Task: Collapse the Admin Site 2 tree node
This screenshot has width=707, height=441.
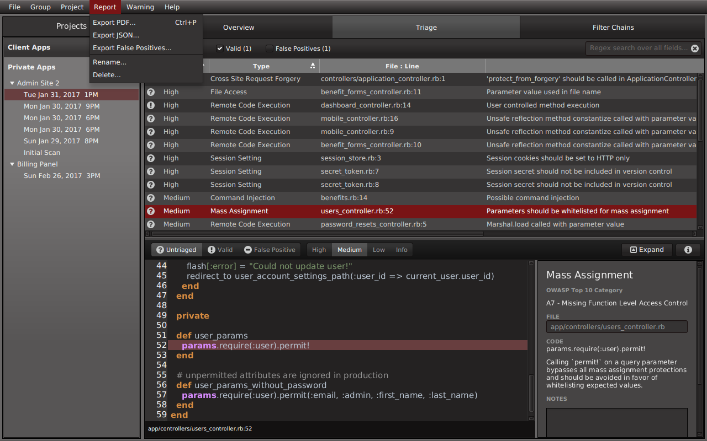Action: [12, 83]
